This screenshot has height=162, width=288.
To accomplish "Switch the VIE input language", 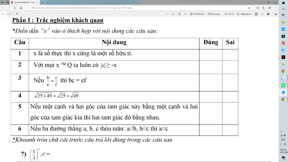I will pos(285,144).
